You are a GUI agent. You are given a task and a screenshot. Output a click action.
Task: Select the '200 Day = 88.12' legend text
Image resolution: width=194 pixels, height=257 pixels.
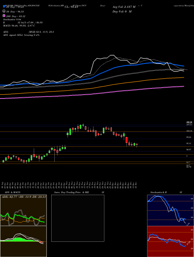point(16,16)
